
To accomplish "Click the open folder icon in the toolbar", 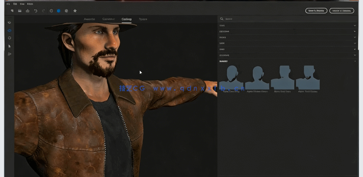I will click(x=20, y=11).
